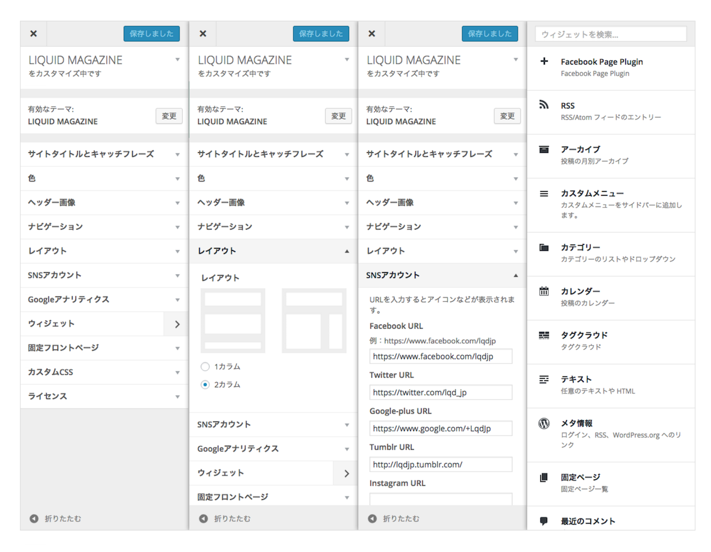Expand ヘッダー画像 section in first panel
The width and height of the screenshot is (711, 552).
[x=104, y=202]
